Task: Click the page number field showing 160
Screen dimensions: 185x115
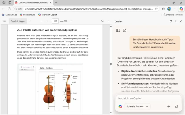Action: coord(55,21)
